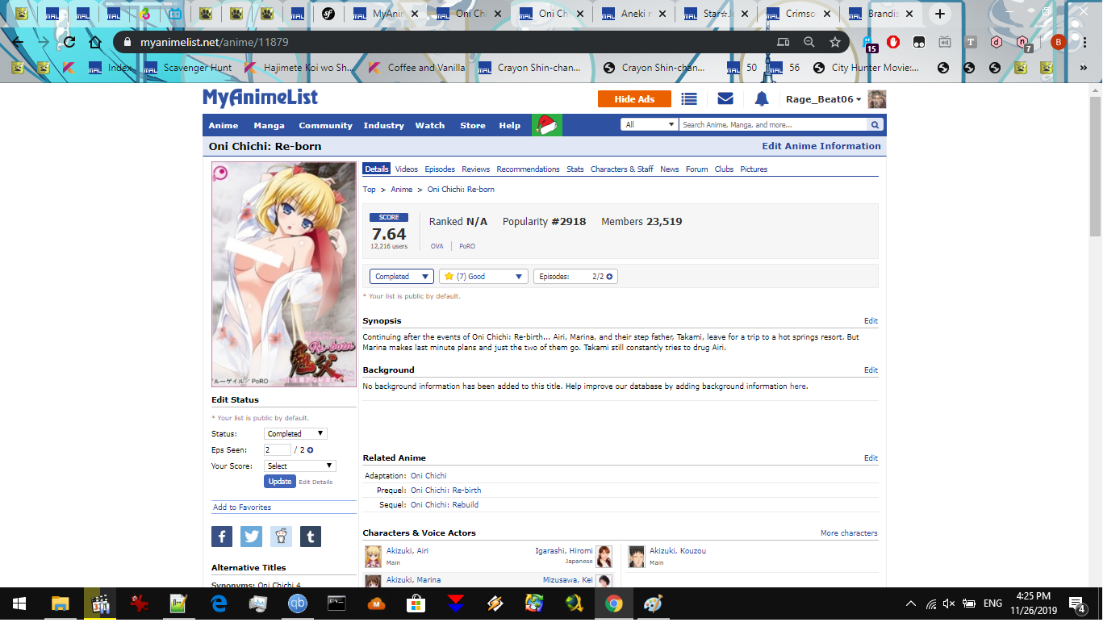1120x639 pixels.
Task: Open Microsoft Edge from the taskbar
Action: (219, 603)
